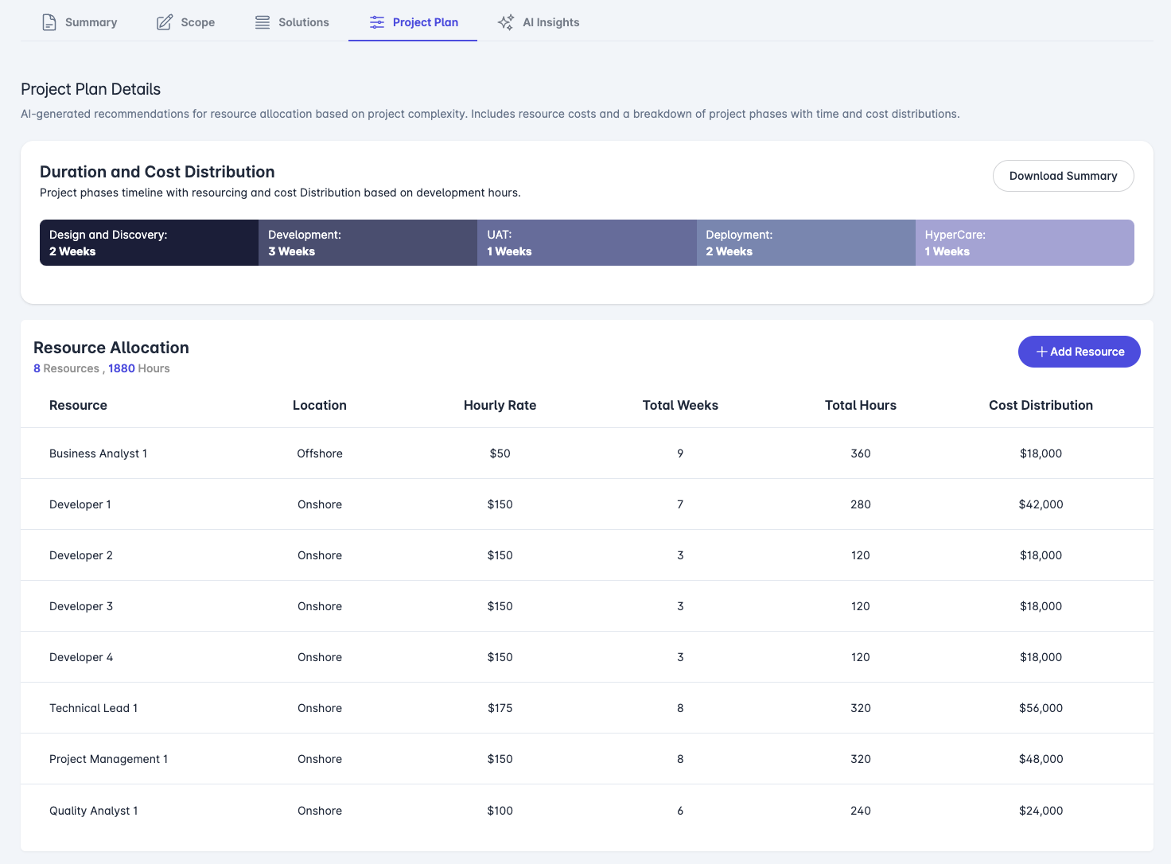
Task: Click the $150 hourly rate for Developer 3
Action: (x=500, y=606)
